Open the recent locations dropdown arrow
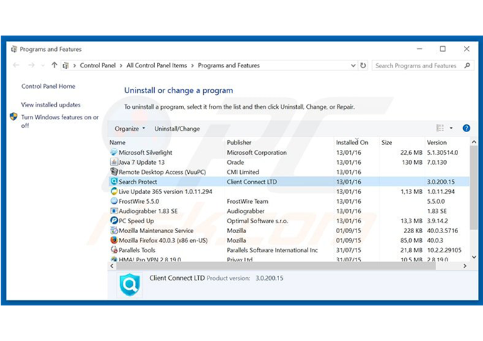 43,65
